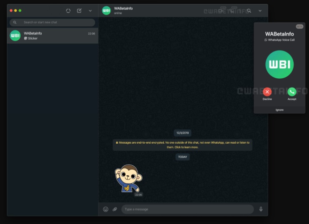Image resolution: width=309 pixels, height=224 pixels.
Task: Maximize the window with green button
Action: (x=20, y=10)
